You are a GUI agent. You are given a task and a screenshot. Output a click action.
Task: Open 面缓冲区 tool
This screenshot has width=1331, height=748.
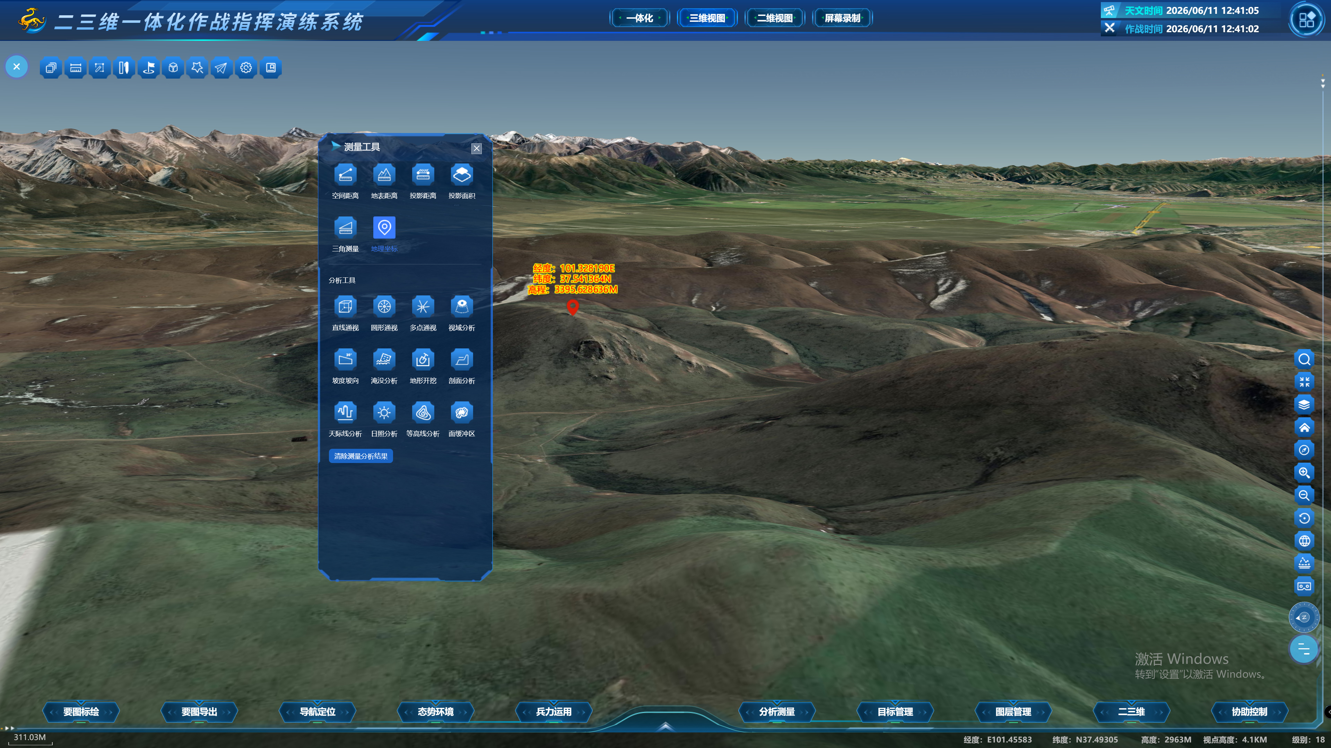[x=461, y=413]
